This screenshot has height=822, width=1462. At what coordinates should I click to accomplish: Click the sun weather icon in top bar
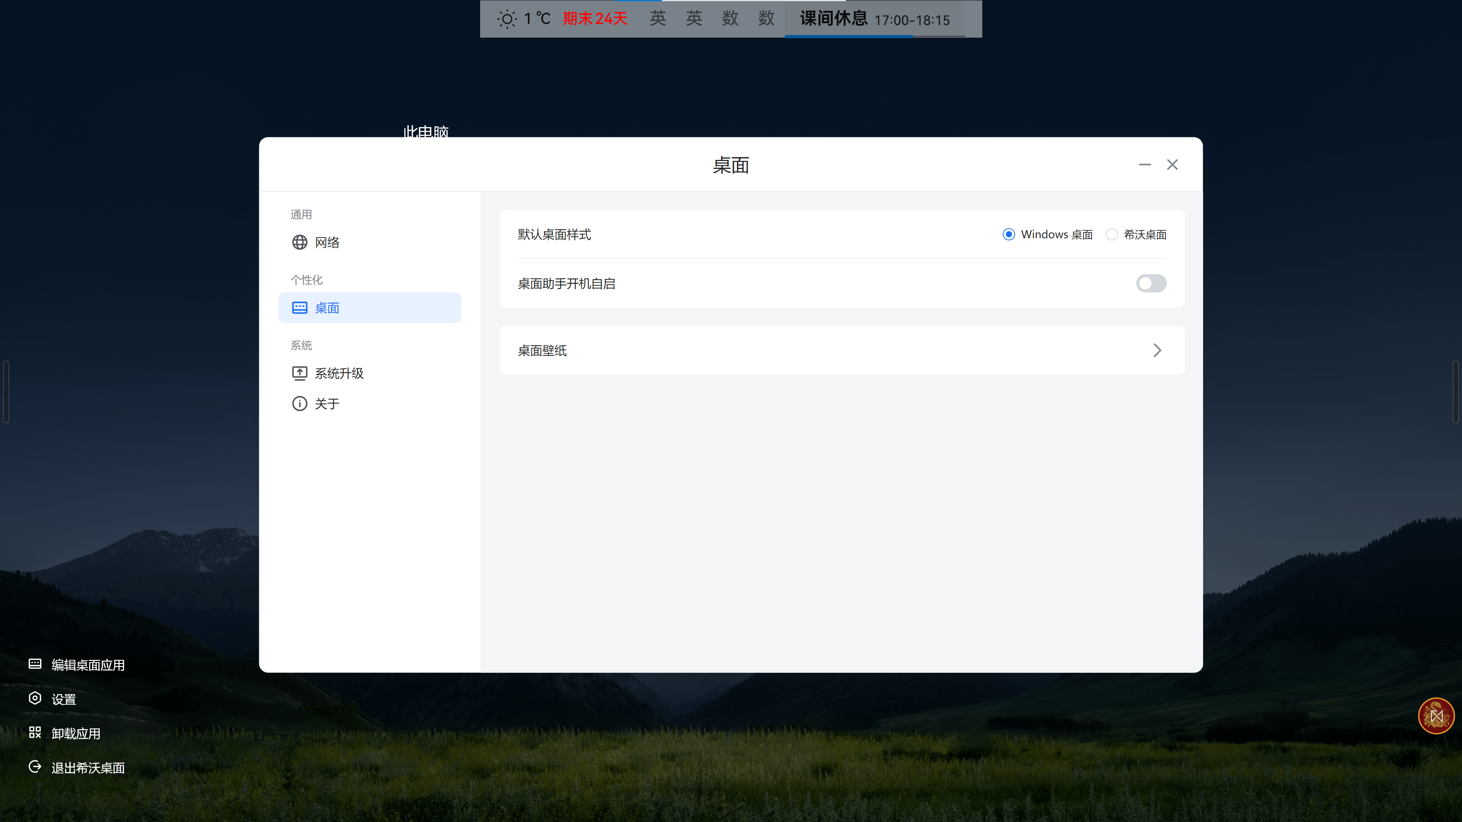point(507,19)
